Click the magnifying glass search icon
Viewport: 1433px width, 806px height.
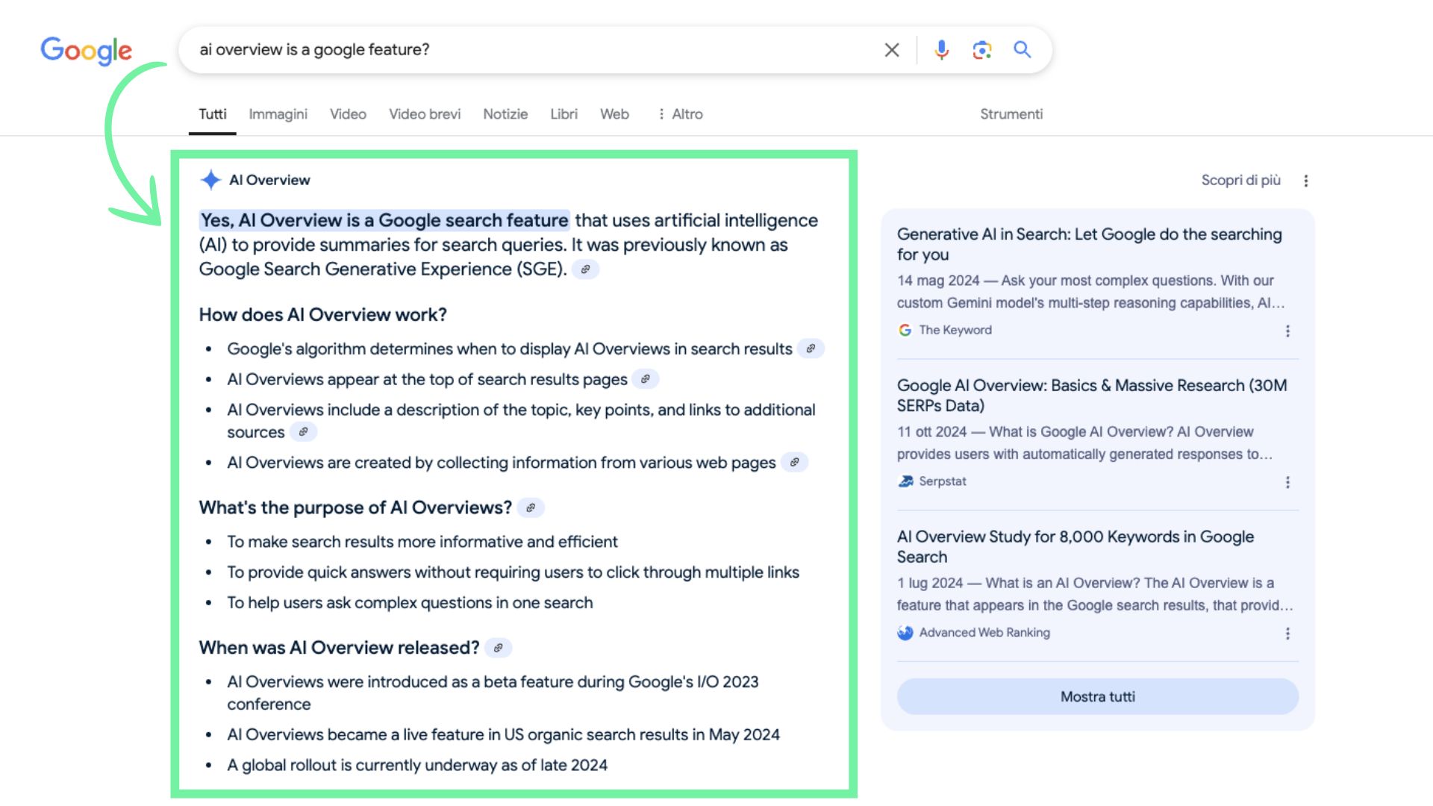[x=1022, y=50]
